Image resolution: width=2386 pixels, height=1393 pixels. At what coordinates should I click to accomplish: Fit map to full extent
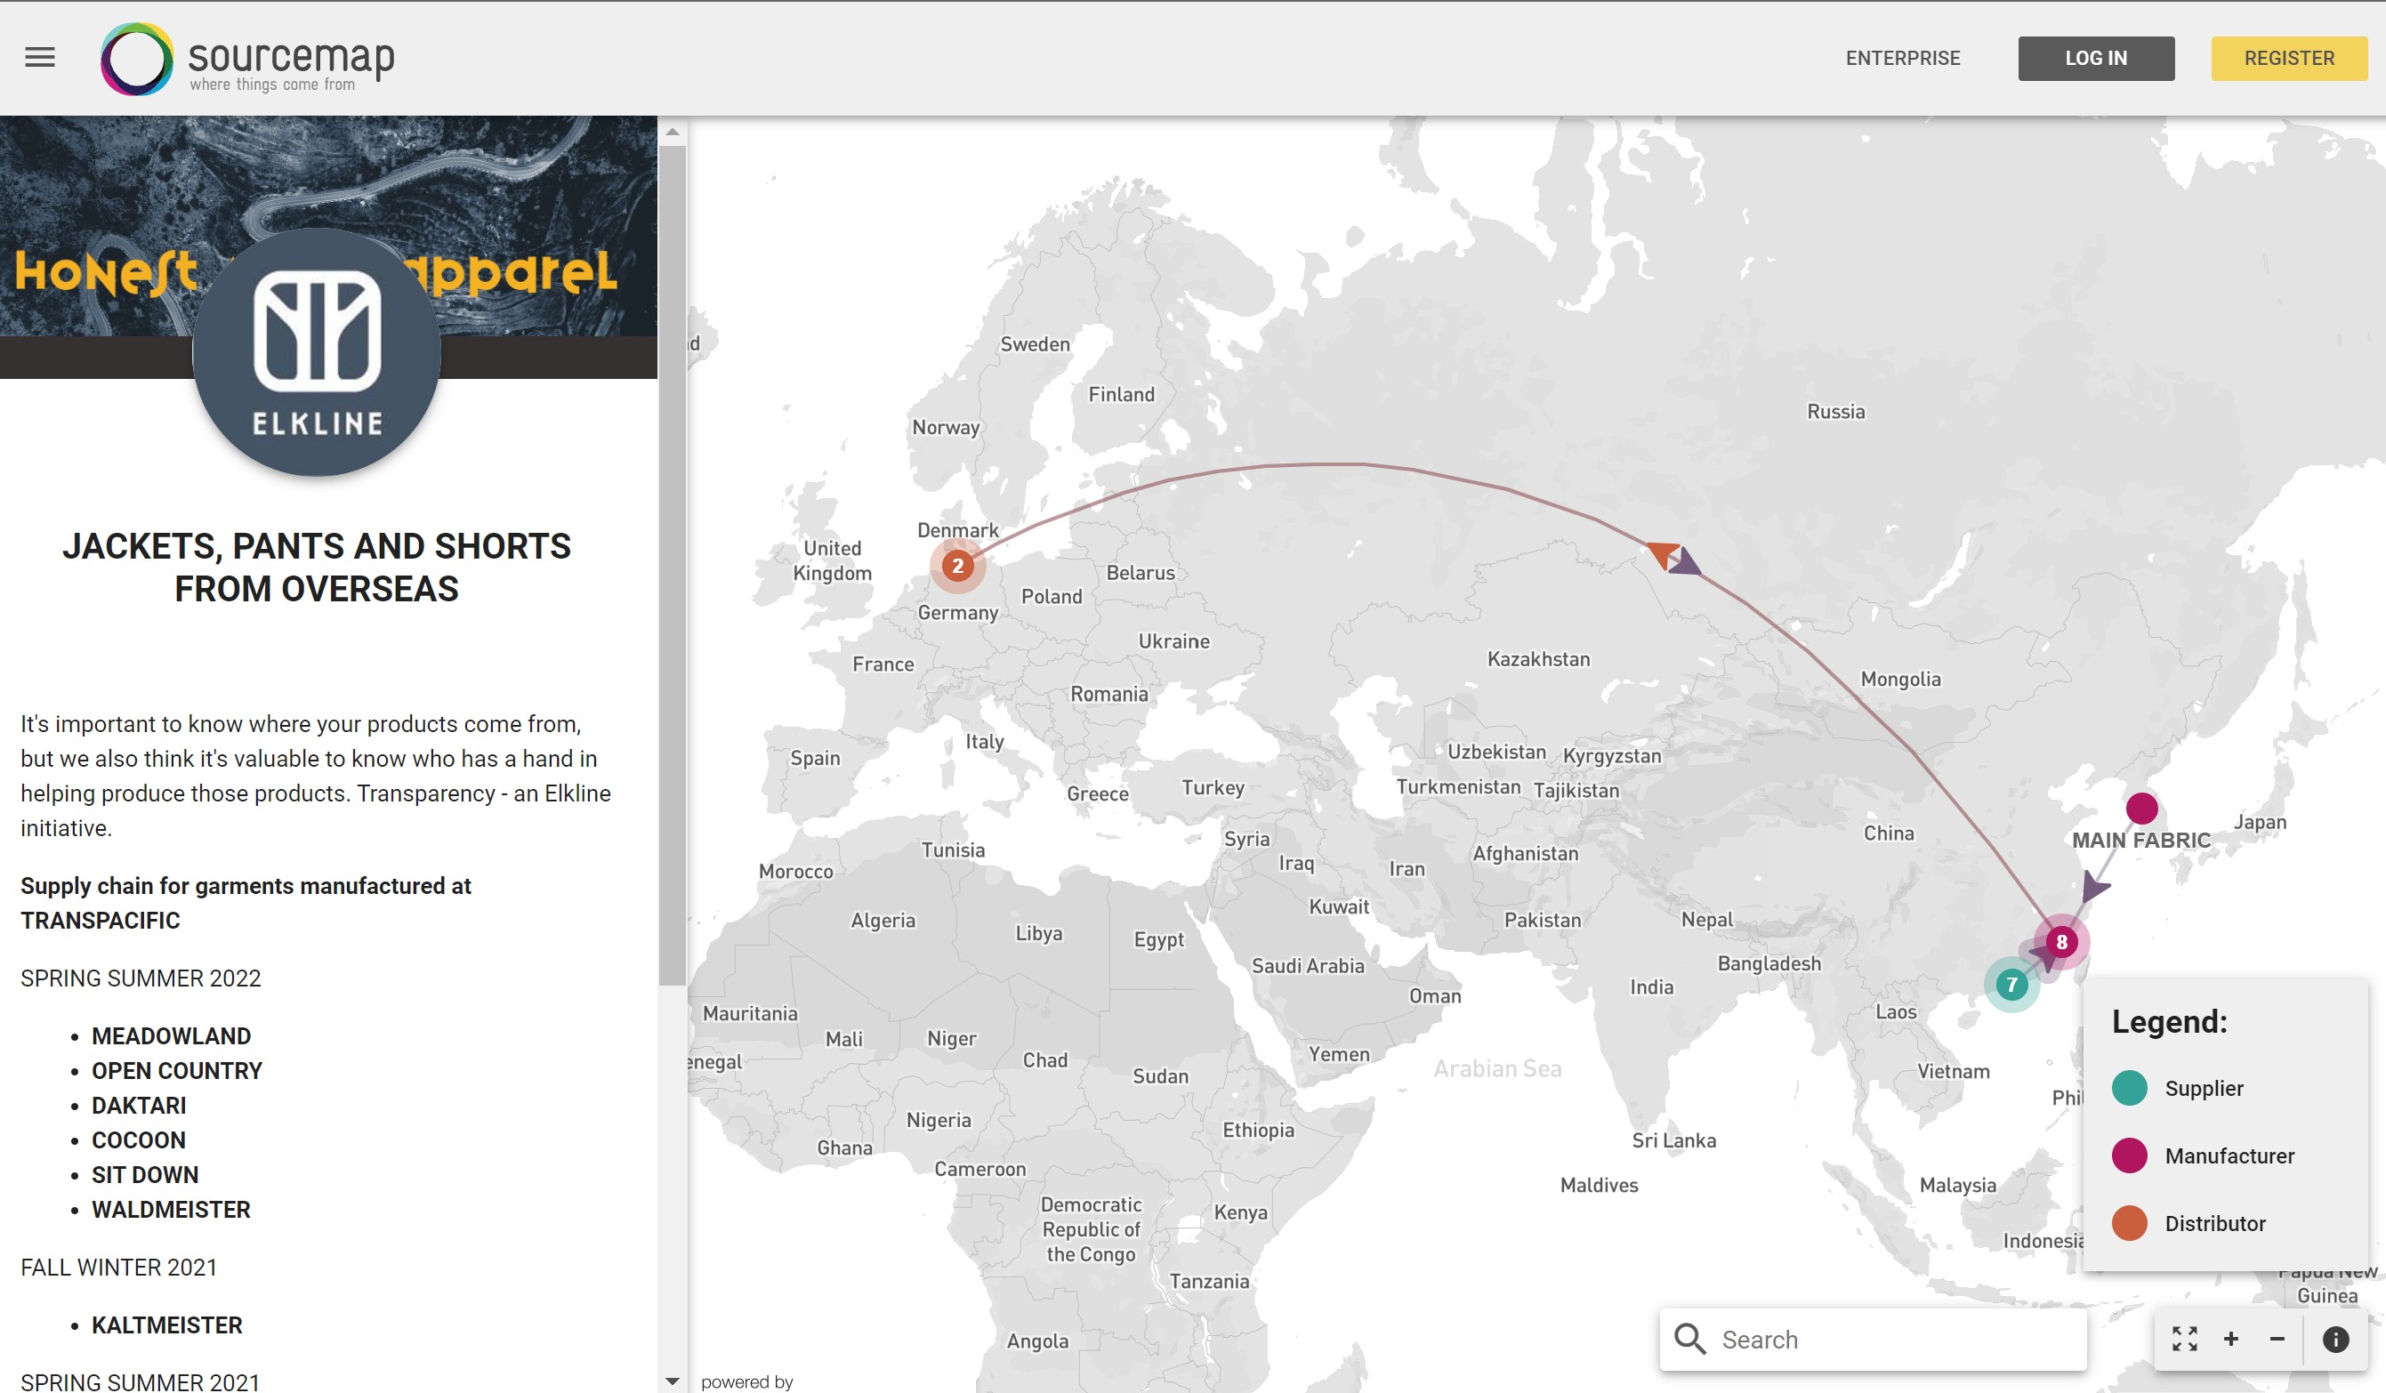(x=2184, y=1339)
